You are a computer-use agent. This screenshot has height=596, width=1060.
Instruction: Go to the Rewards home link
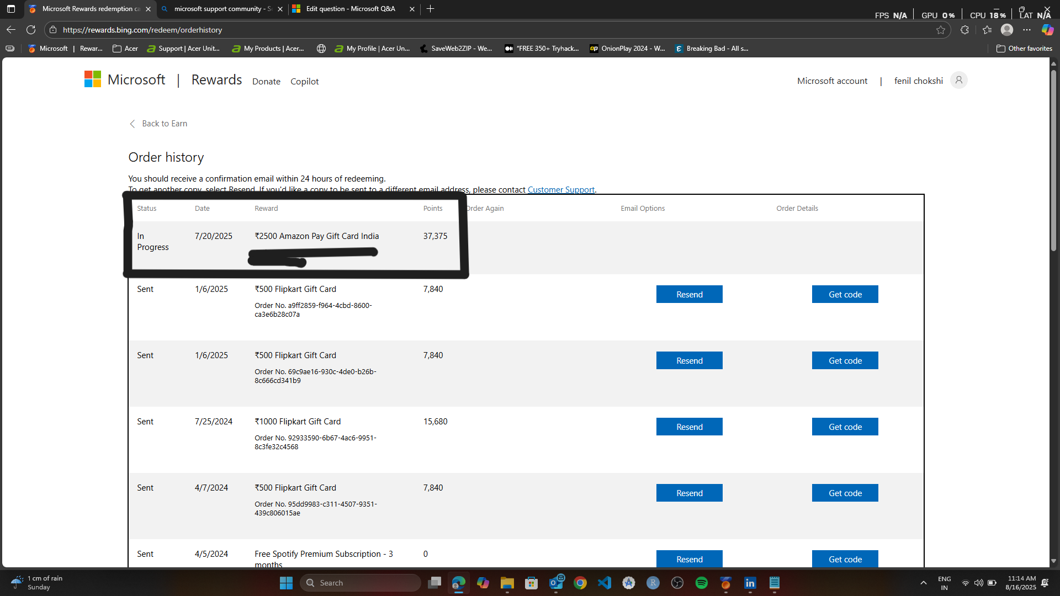point(216,80)
